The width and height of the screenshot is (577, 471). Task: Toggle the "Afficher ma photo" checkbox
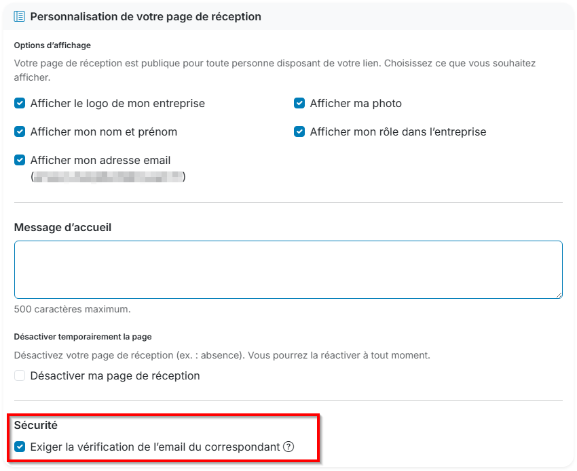299,103
